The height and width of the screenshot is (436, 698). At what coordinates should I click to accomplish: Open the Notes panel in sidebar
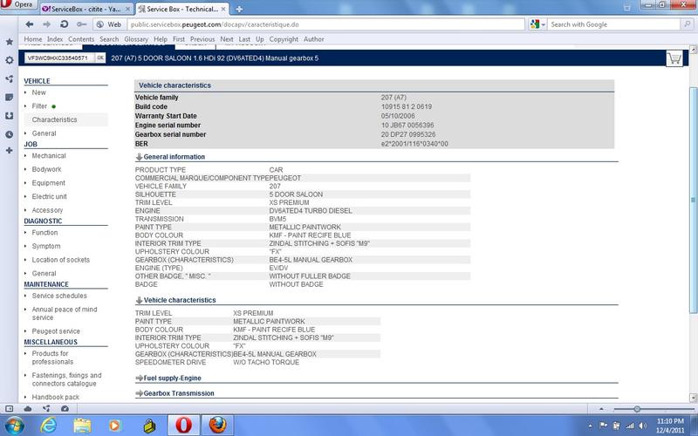(9, 98)
